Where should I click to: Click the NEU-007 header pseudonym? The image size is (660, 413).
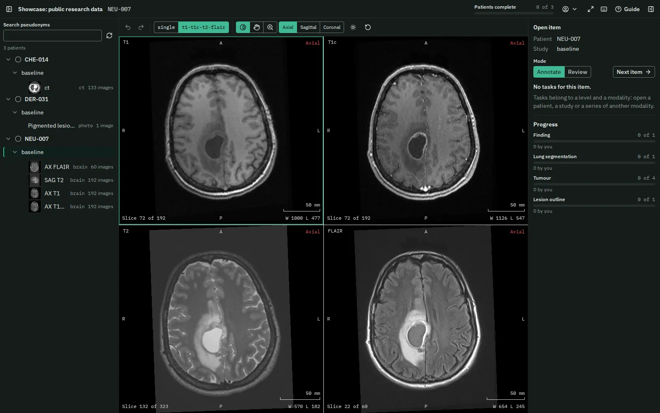(119, 9)
